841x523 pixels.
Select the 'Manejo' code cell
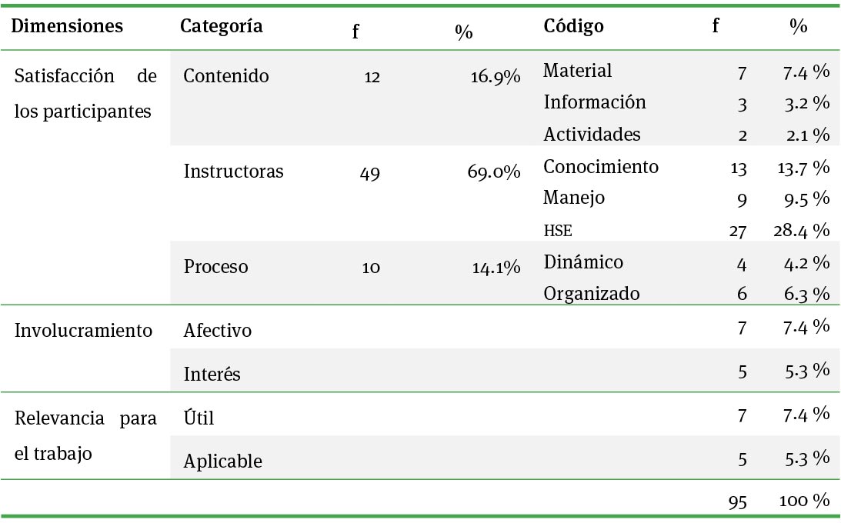(x=574, y=198)
